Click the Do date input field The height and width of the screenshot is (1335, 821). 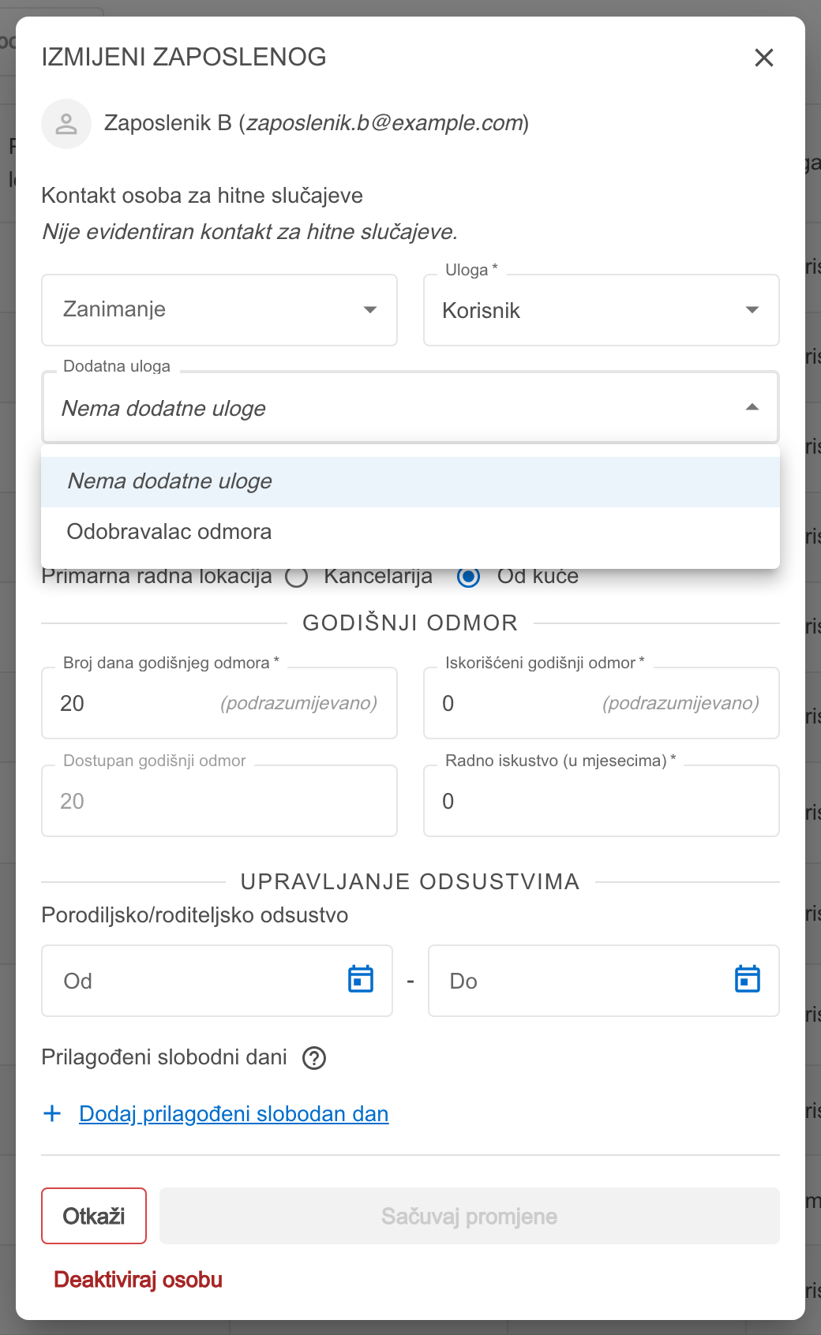(604, 981)
